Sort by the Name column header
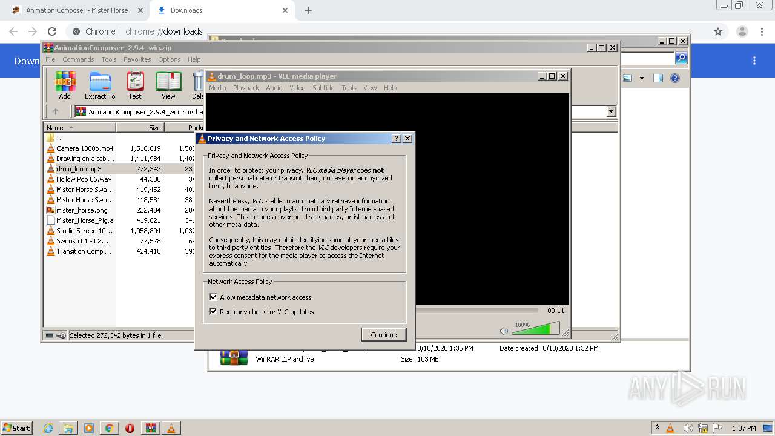The width and height of the screenshot is (775, 436). pos(79,127)
